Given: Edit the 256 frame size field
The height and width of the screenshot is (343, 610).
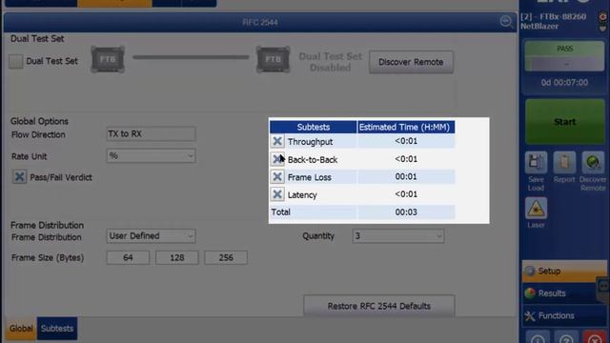Looking at the screenshot, I should (226, 258).
